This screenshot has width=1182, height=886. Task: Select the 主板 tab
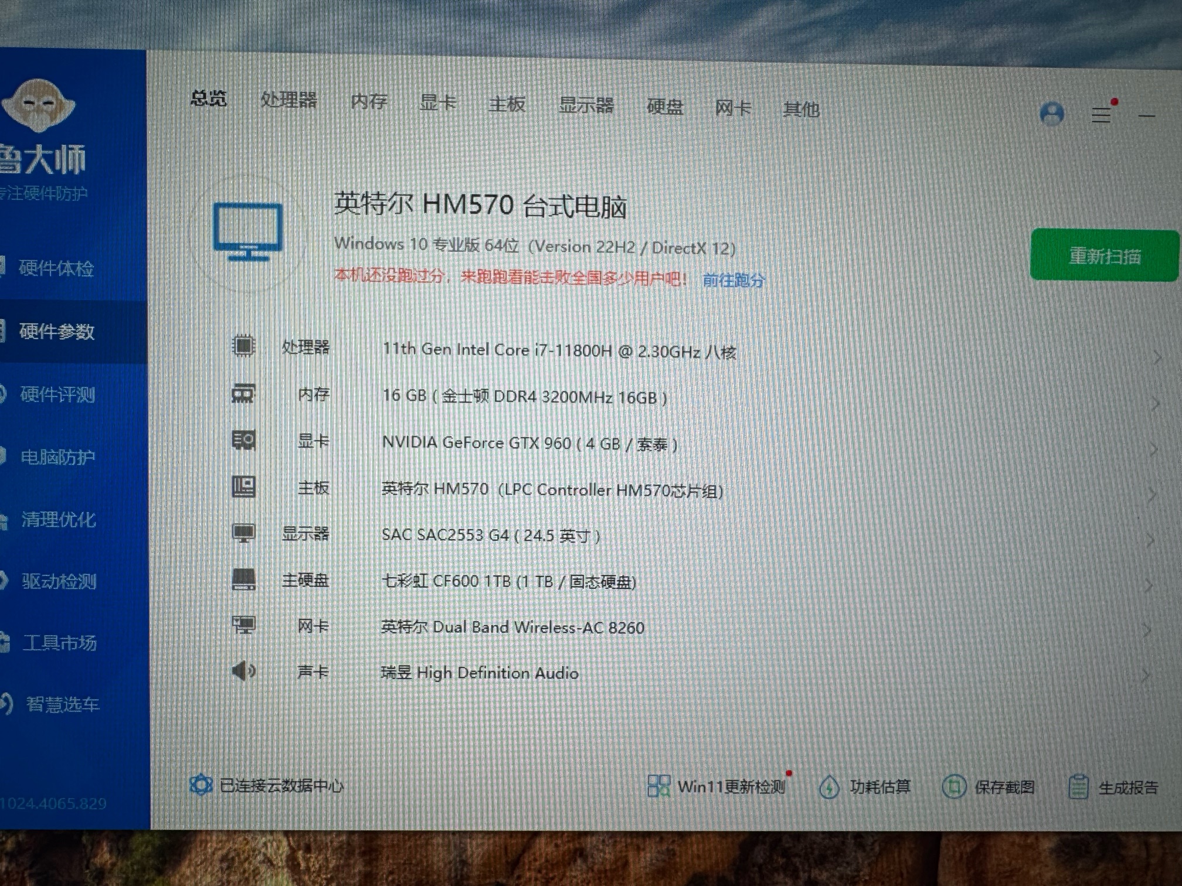point(507,104)
